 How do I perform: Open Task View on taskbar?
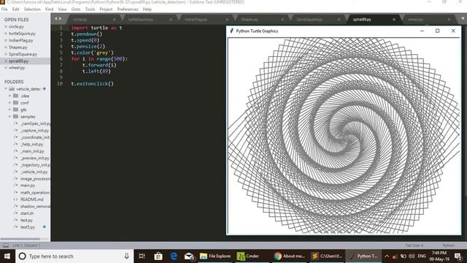(x=142, y=256)
